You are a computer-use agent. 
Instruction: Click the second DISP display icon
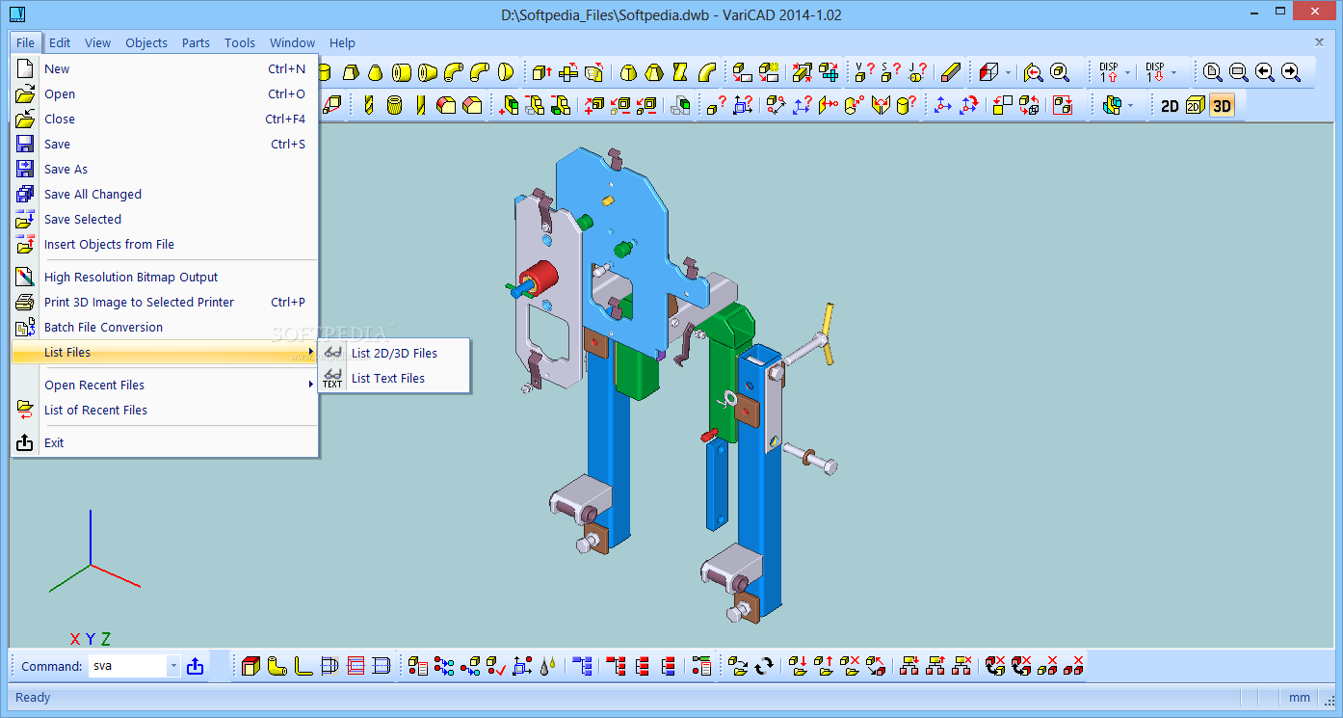(x=1154, y=72)
